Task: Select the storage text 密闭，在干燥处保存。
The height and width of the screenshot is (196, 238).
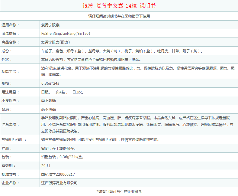Action: pos(58,148)
